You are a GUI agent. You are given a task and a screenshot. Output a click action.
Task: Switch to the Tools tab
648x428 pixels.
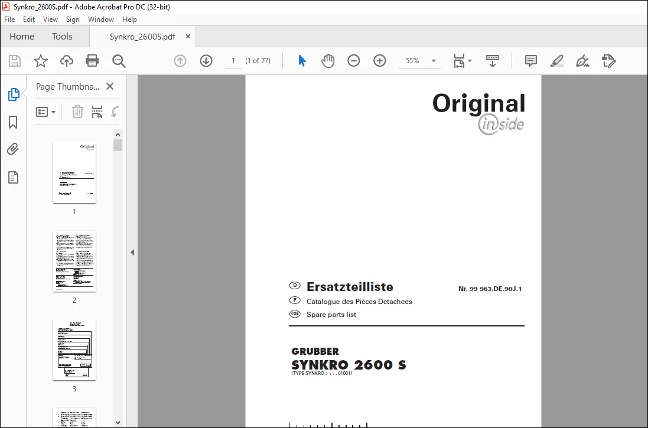coord(62,37)
